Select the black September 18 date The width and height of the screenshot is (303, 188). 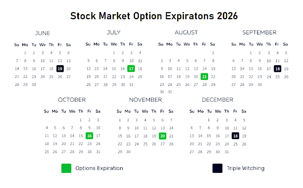[x=277, y=69]
